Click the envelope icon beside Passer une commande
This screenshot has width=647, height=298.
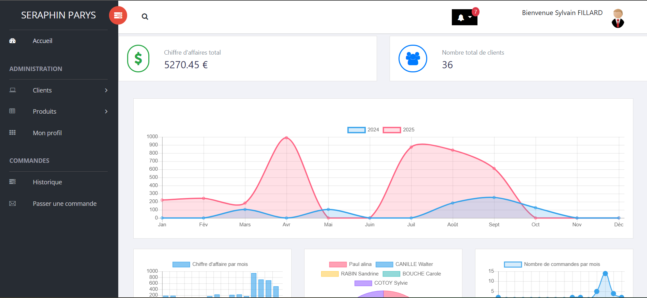[x=13, y=203]
